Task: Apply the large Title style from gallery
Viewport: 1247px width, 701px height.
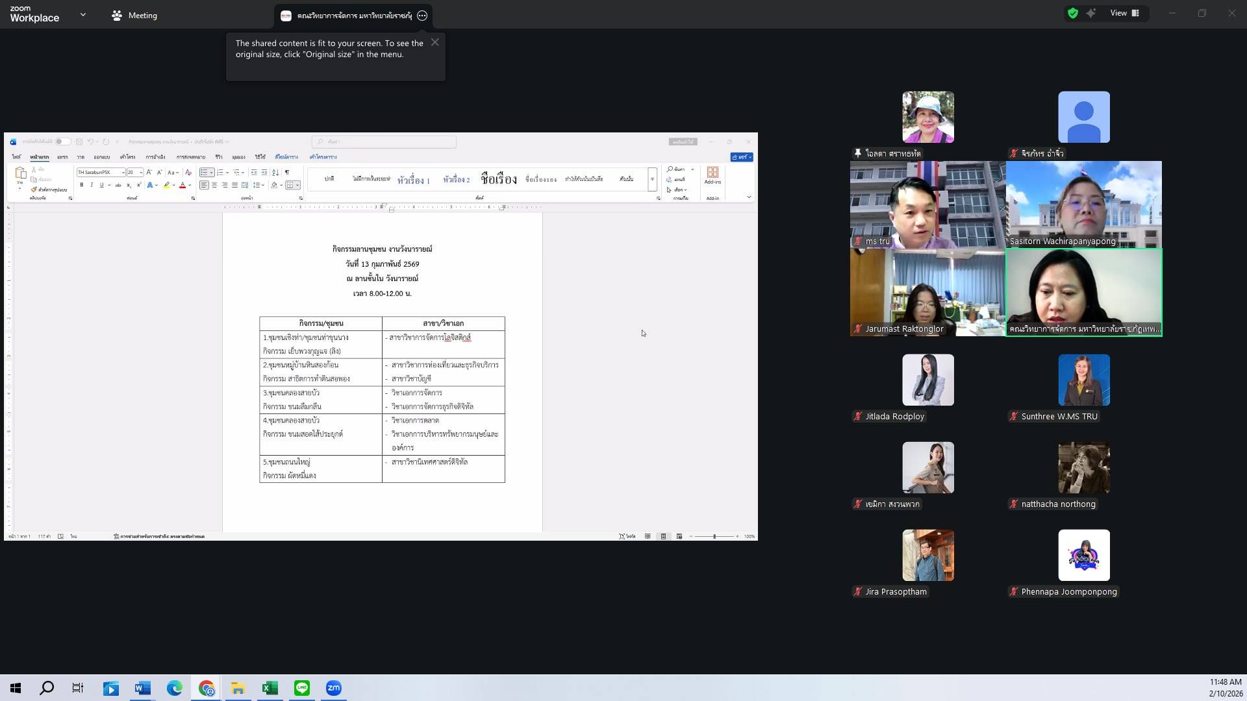Action: tap(499, 179)
